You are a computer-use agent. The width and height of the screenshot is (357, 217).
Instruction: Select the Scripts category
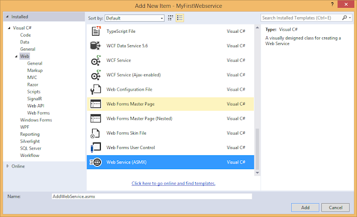34,91
